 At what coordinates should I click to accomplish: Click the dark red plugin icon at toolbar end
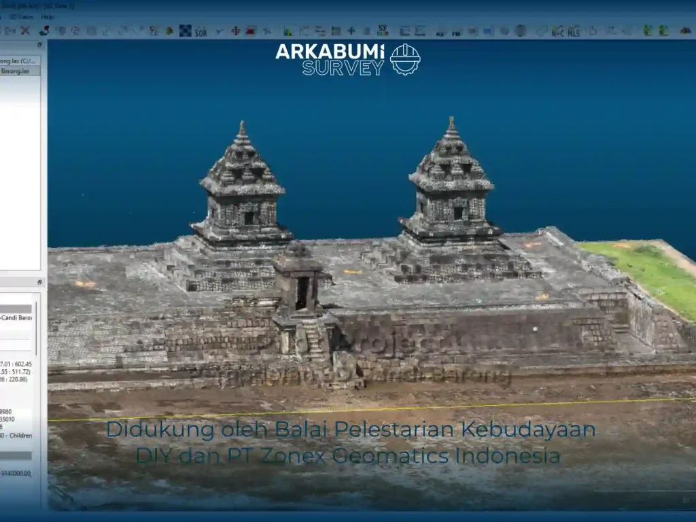click(x=686, y=31)
